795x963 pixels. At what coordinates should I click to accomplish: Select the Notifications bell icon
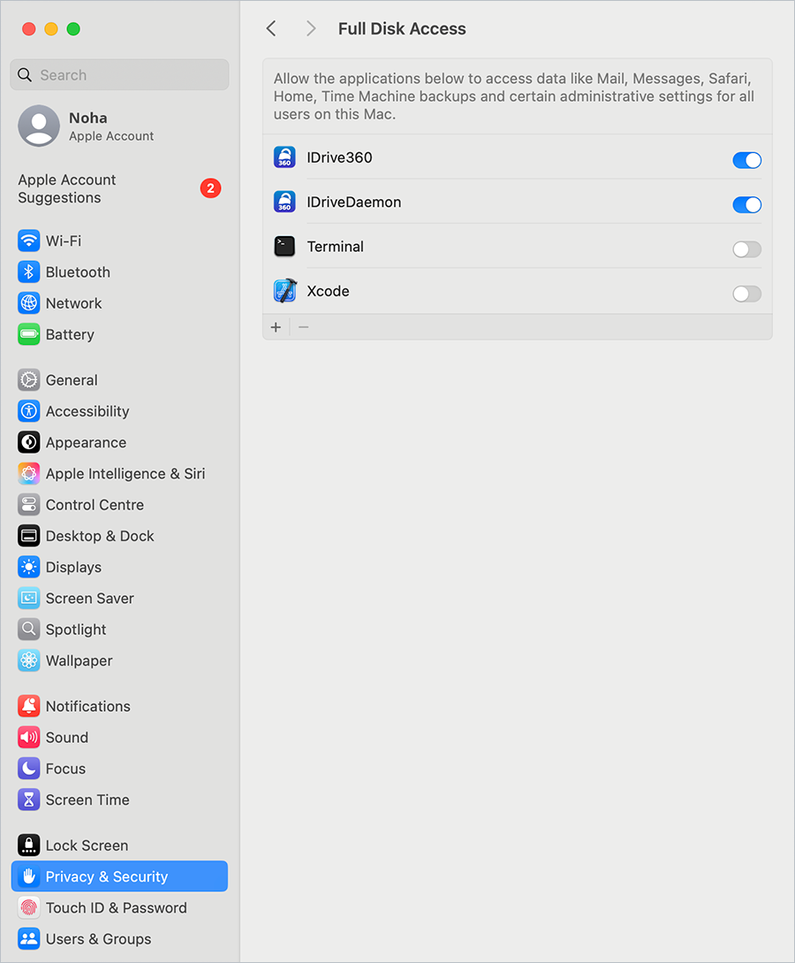(x=29, y=707)
